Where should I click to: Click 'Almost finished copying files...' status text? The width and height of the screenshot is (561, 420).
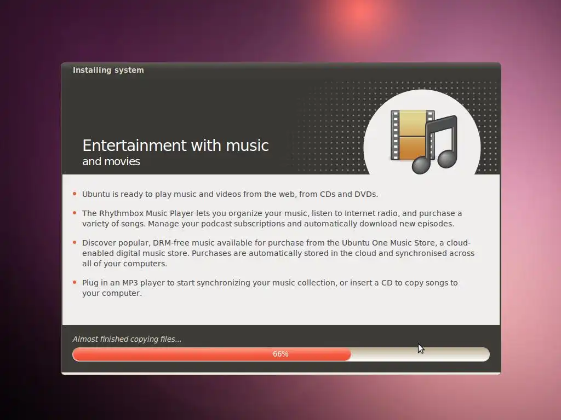click(x=127, y=339)
